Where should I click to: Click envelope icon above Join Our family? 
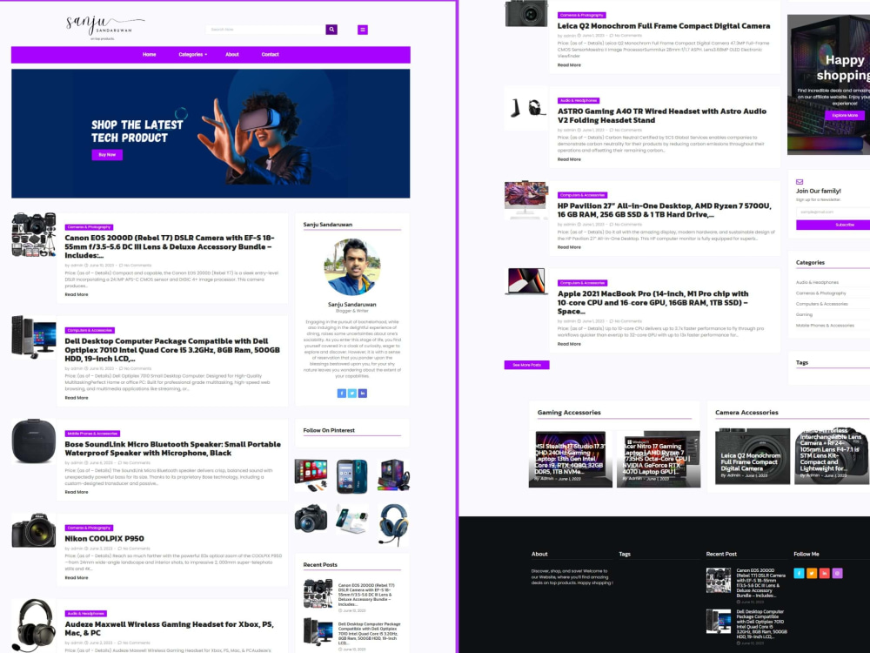pos(800,182)
